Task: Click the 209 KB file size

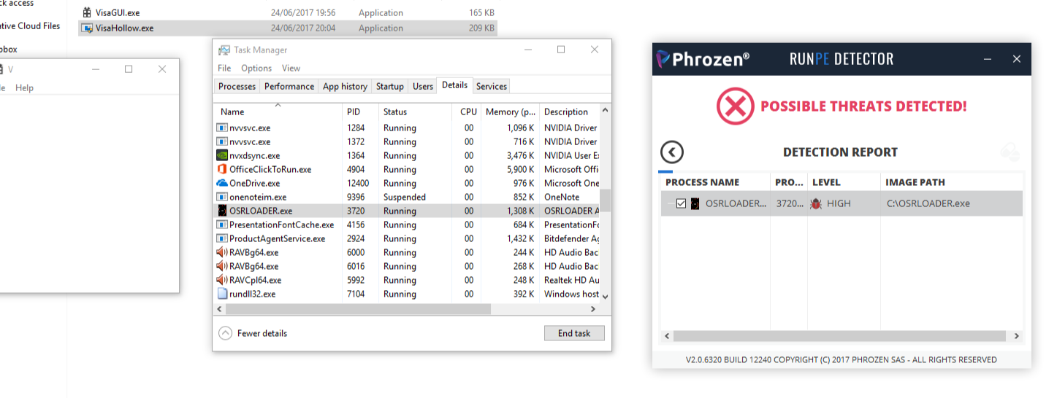Action: [481, 28]
